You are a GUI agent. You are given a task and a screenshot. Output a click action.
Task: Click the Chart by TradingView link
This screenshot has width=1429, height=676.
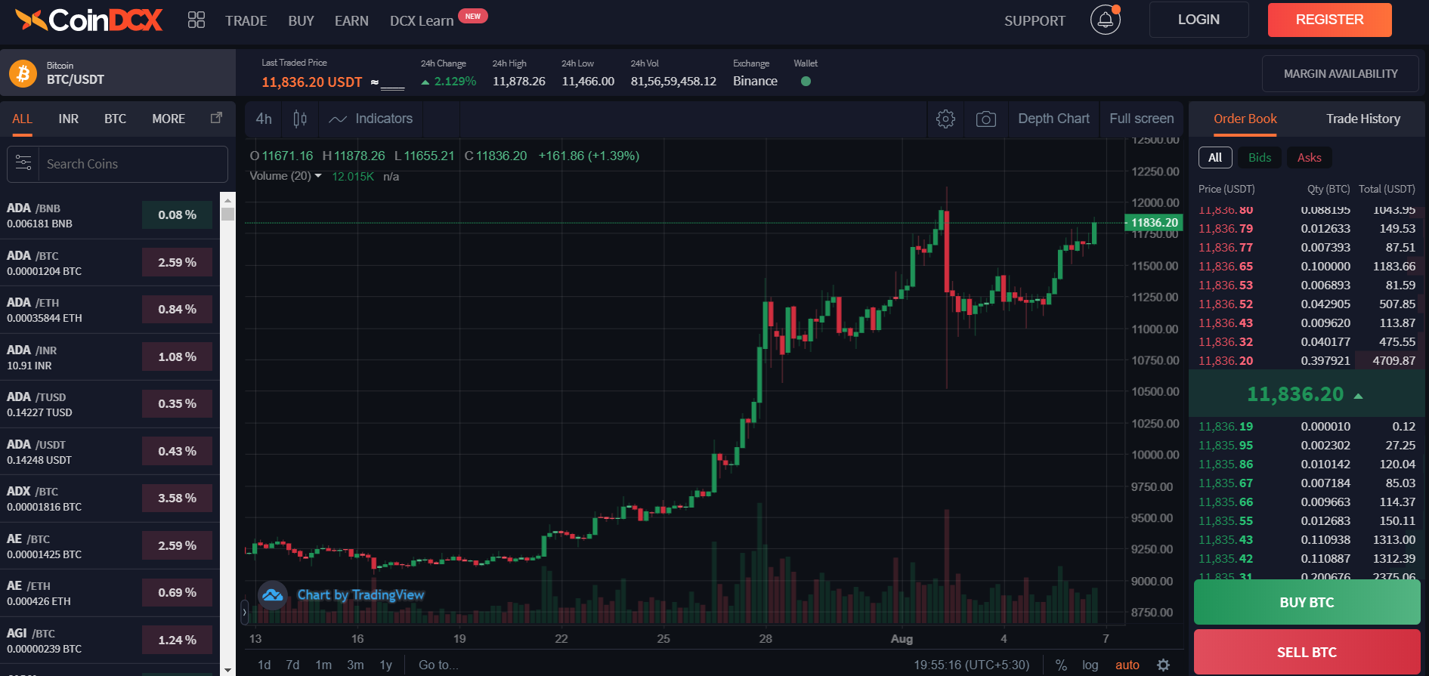pyautogui.click(x=360, y=595)
